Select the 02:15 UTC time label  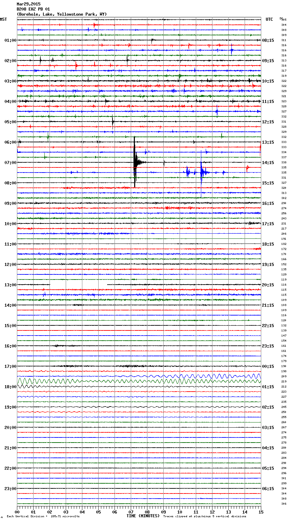click(x=268, y=407)
